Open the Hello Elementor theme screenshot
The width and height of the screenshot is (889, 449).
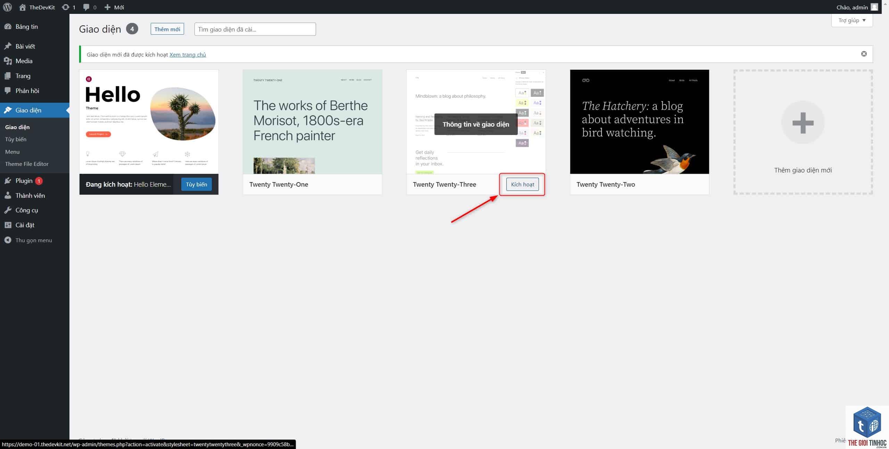(149, 122)
